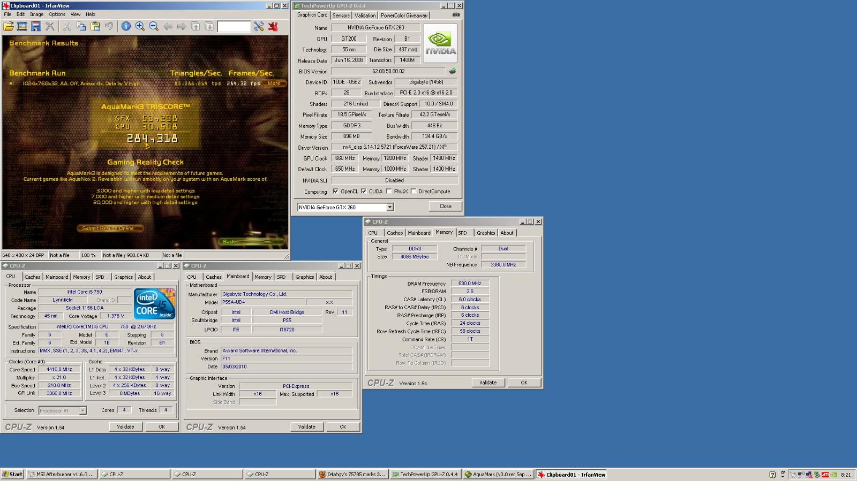Open Caches tab in the leftmost CPU-Z window

click(x=33, y=277)
